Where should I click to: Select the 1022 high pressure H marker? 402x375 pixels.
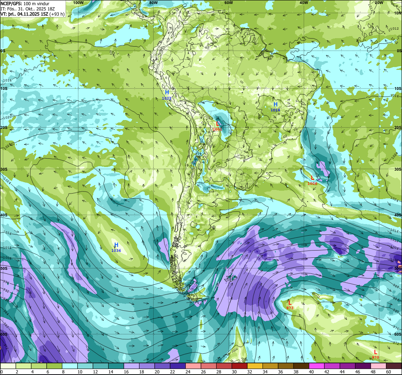(167, 92)
